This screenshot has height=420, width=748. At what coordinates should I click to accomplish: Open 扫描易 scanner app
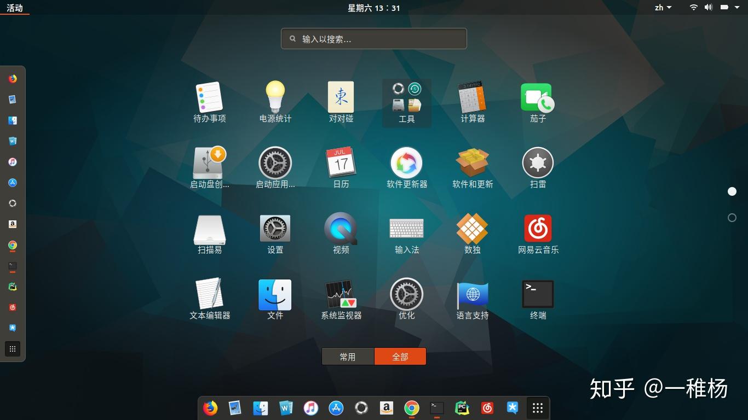[x=210, y=234]
